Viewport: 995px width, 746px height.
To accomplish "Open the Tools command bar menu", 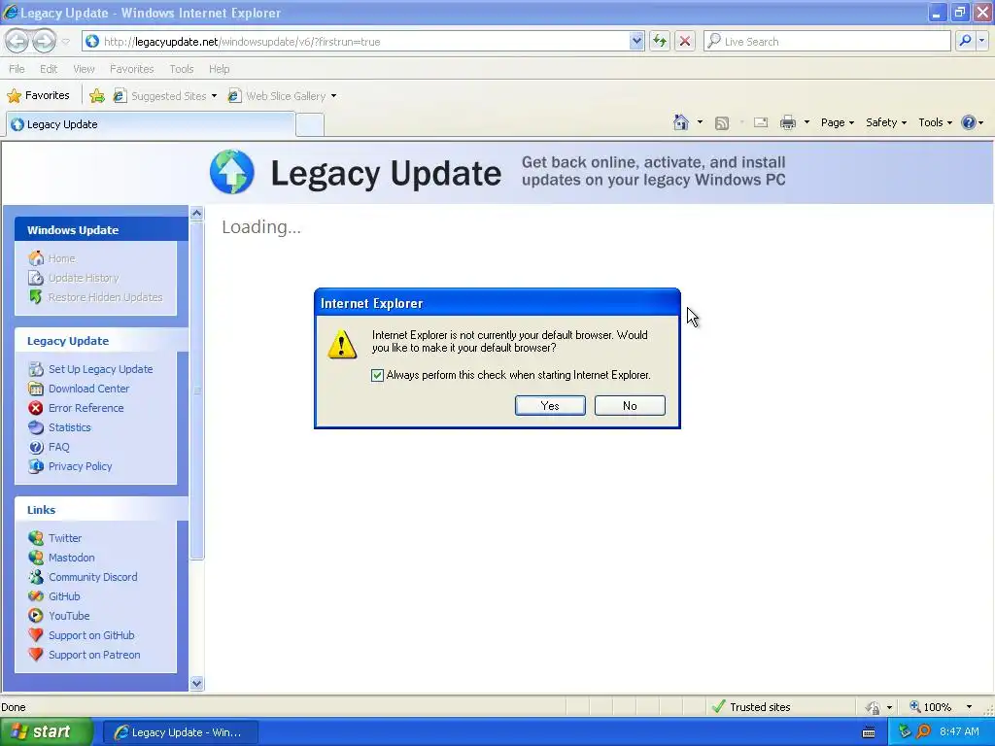I will click(935, 122).
